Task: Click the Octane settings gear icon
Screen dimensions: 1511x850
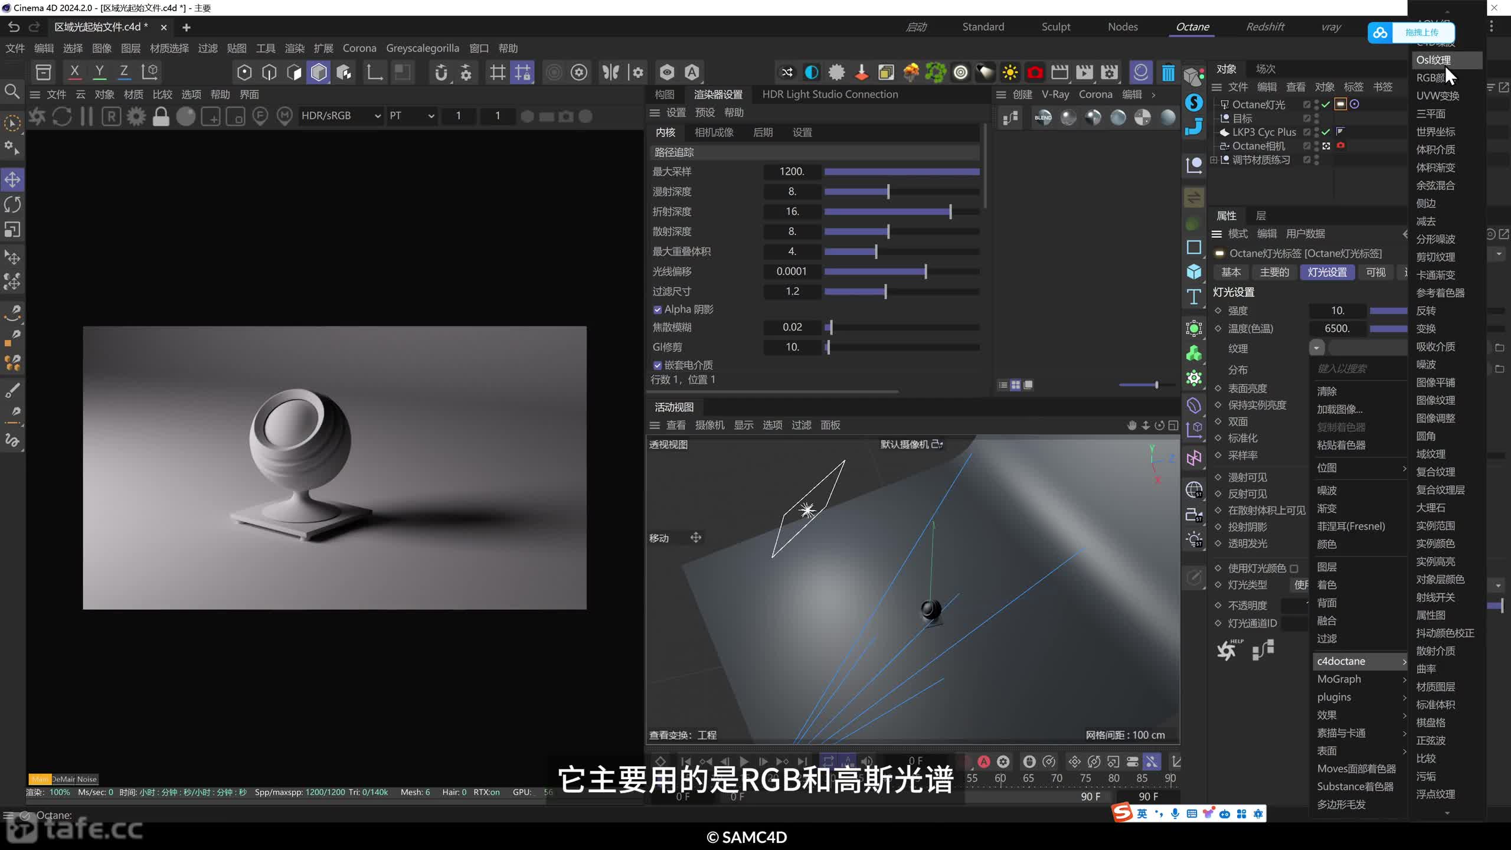Action: coord(136,116)
